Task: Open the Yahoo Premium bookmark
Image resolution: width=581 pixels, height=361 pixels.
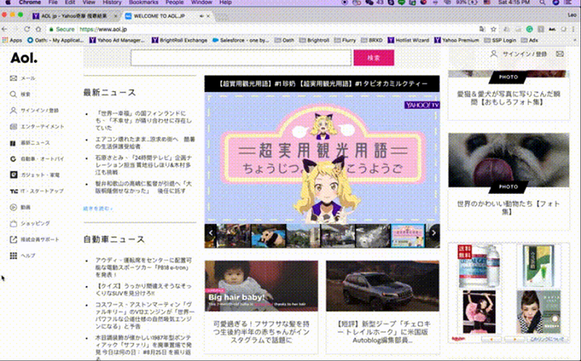Action: [x=457, y=40]
